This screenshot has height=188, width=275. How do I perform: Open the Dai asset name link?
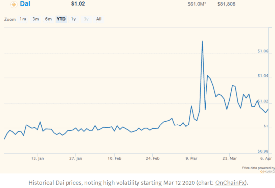(25, 4)
